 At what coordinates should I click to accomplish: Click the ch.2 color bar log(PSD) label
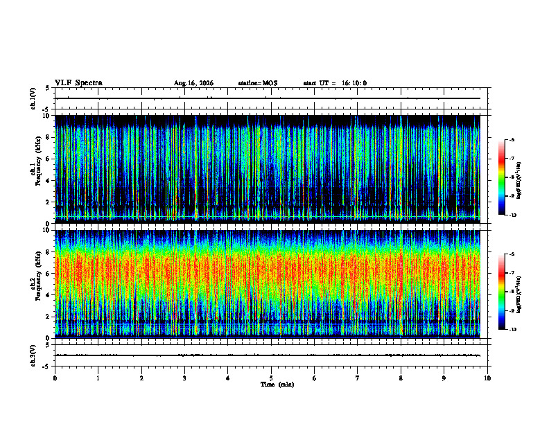click(x=519, y=294)
